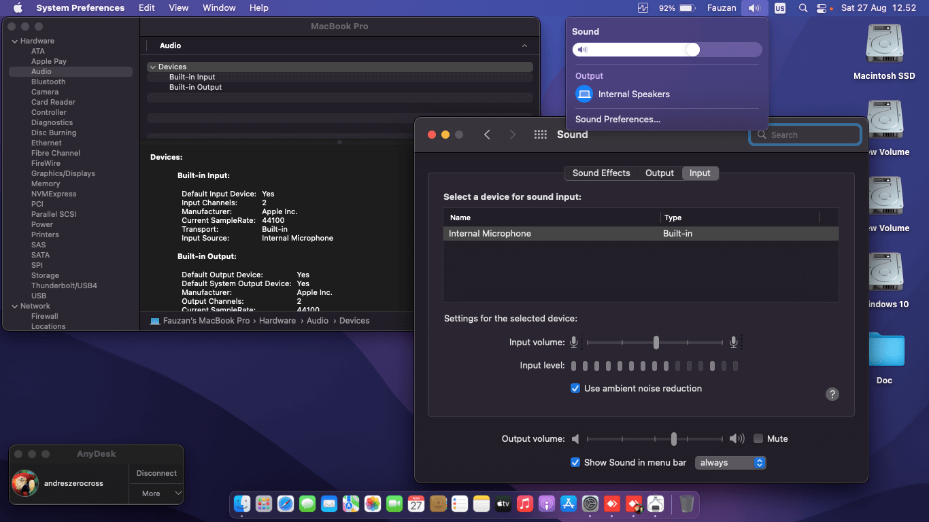Click the Internal Speakers output icon
The image size is (929, 522).
click(584, 94)
